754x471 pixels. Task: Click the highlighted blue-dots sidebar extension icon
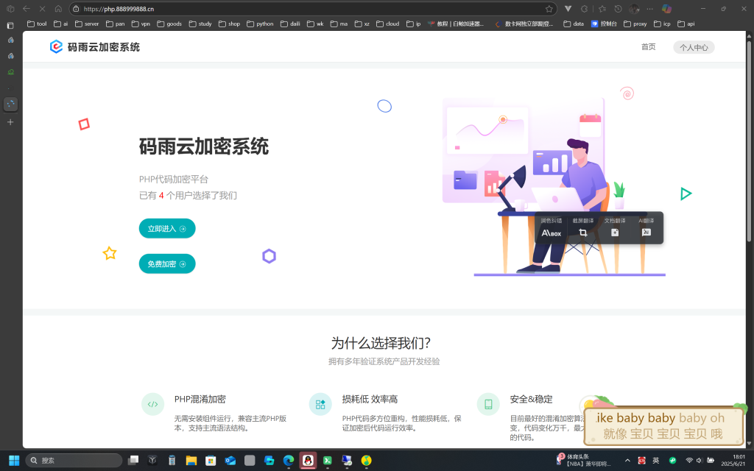[x=10, y=104]
